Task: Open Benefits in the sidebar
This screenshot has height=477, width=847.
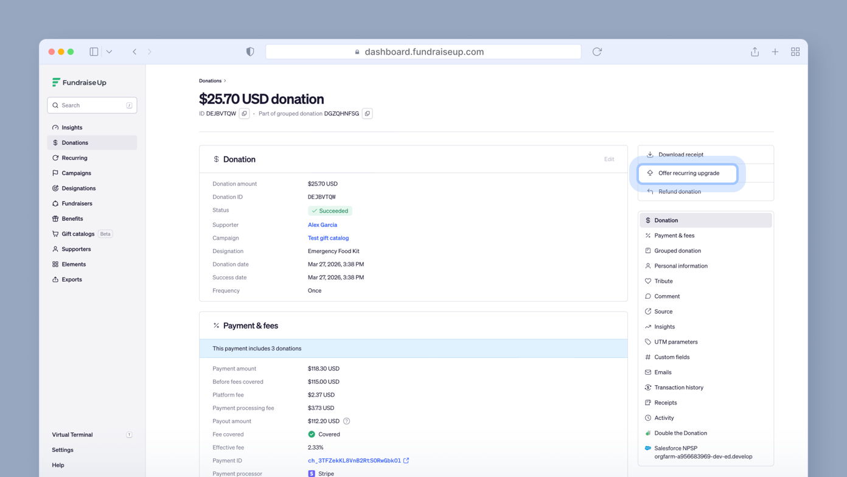Action: click(92, 218)
